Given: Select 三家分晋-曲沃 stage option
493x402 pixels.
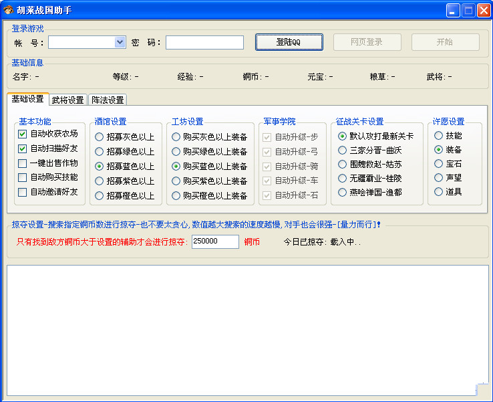Looking at the screenshot, I should point(343,150).
